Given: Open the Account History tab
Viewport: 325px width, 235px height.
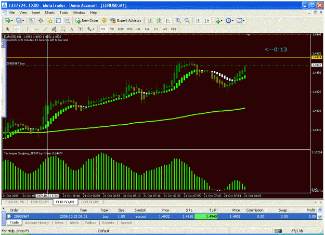Looking at the screenshot, I should click(x=37, y=223).
